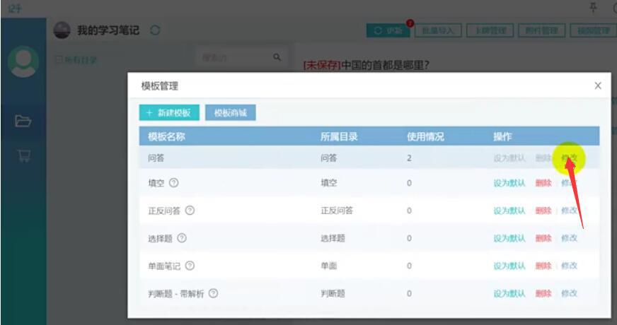Set 填空 template as default
The width and height of the screenshot is (617, 325).
(509, 183)
